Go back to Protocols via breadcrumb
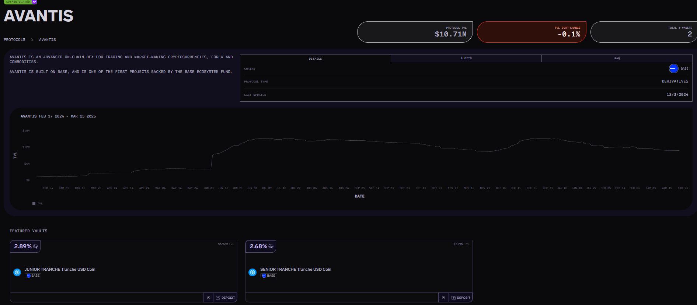This screenshot has width=697, height=305. (x=15, y=39)
